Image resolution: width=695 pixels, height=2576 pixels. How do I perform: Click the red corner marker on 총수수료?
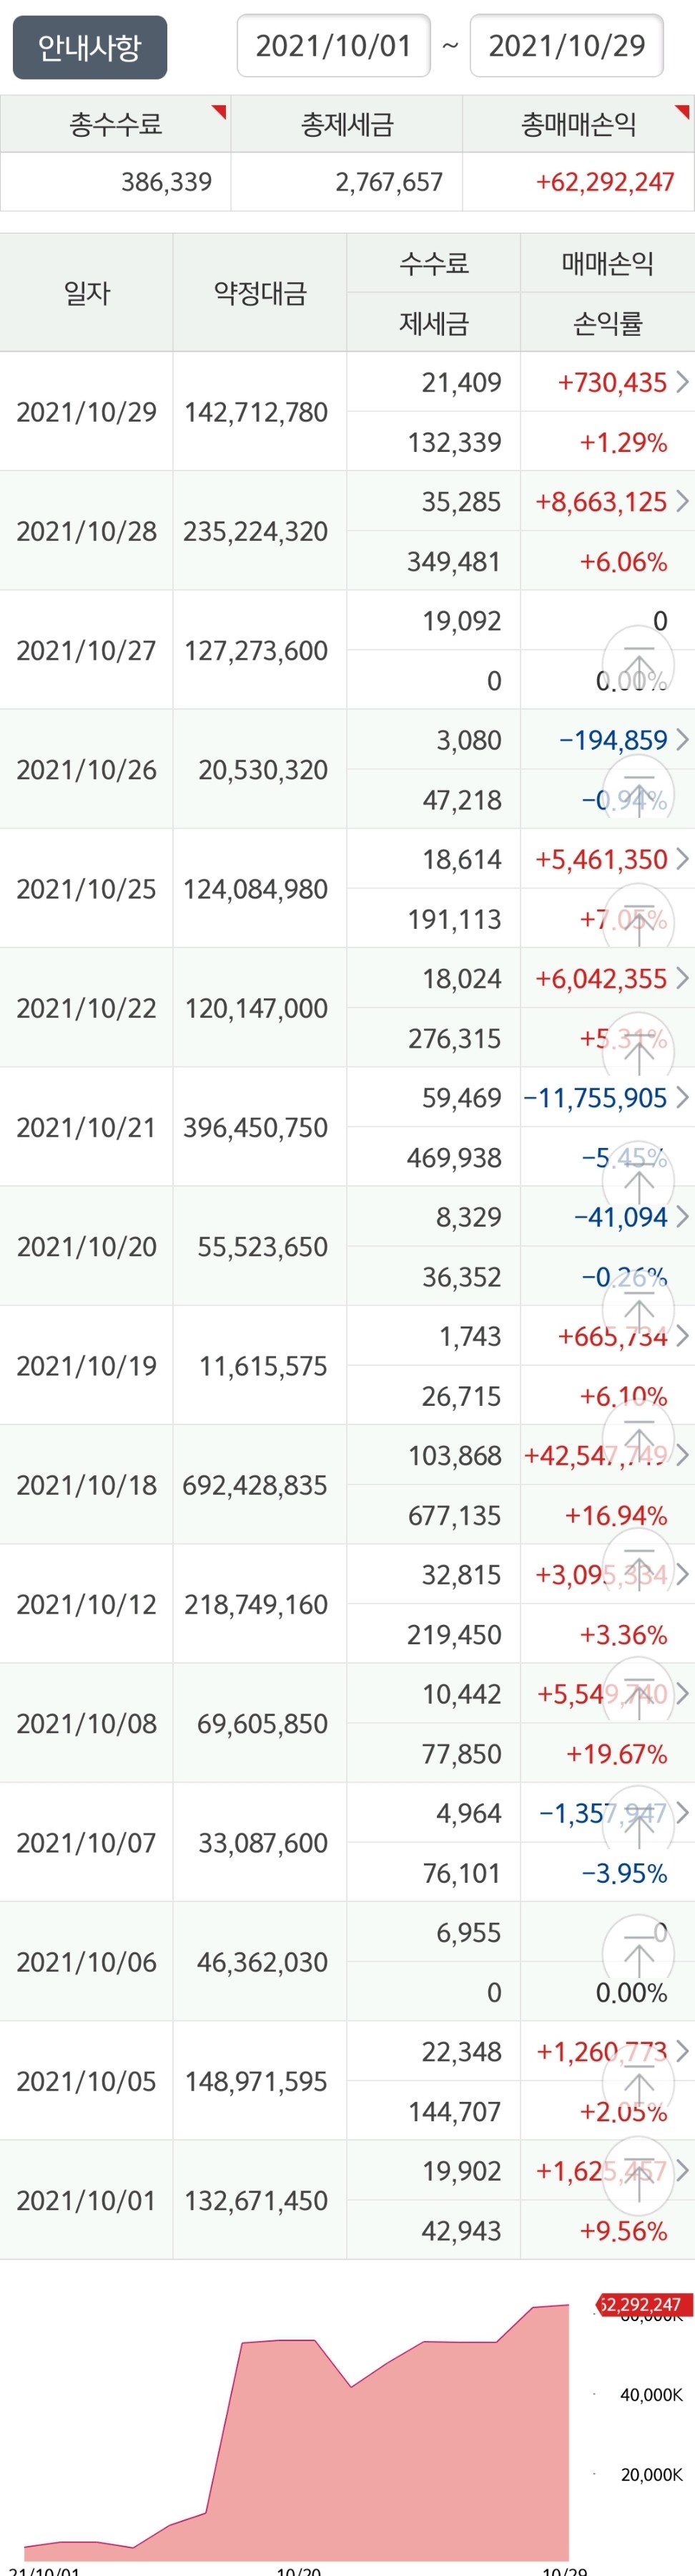tap(219, 112)
